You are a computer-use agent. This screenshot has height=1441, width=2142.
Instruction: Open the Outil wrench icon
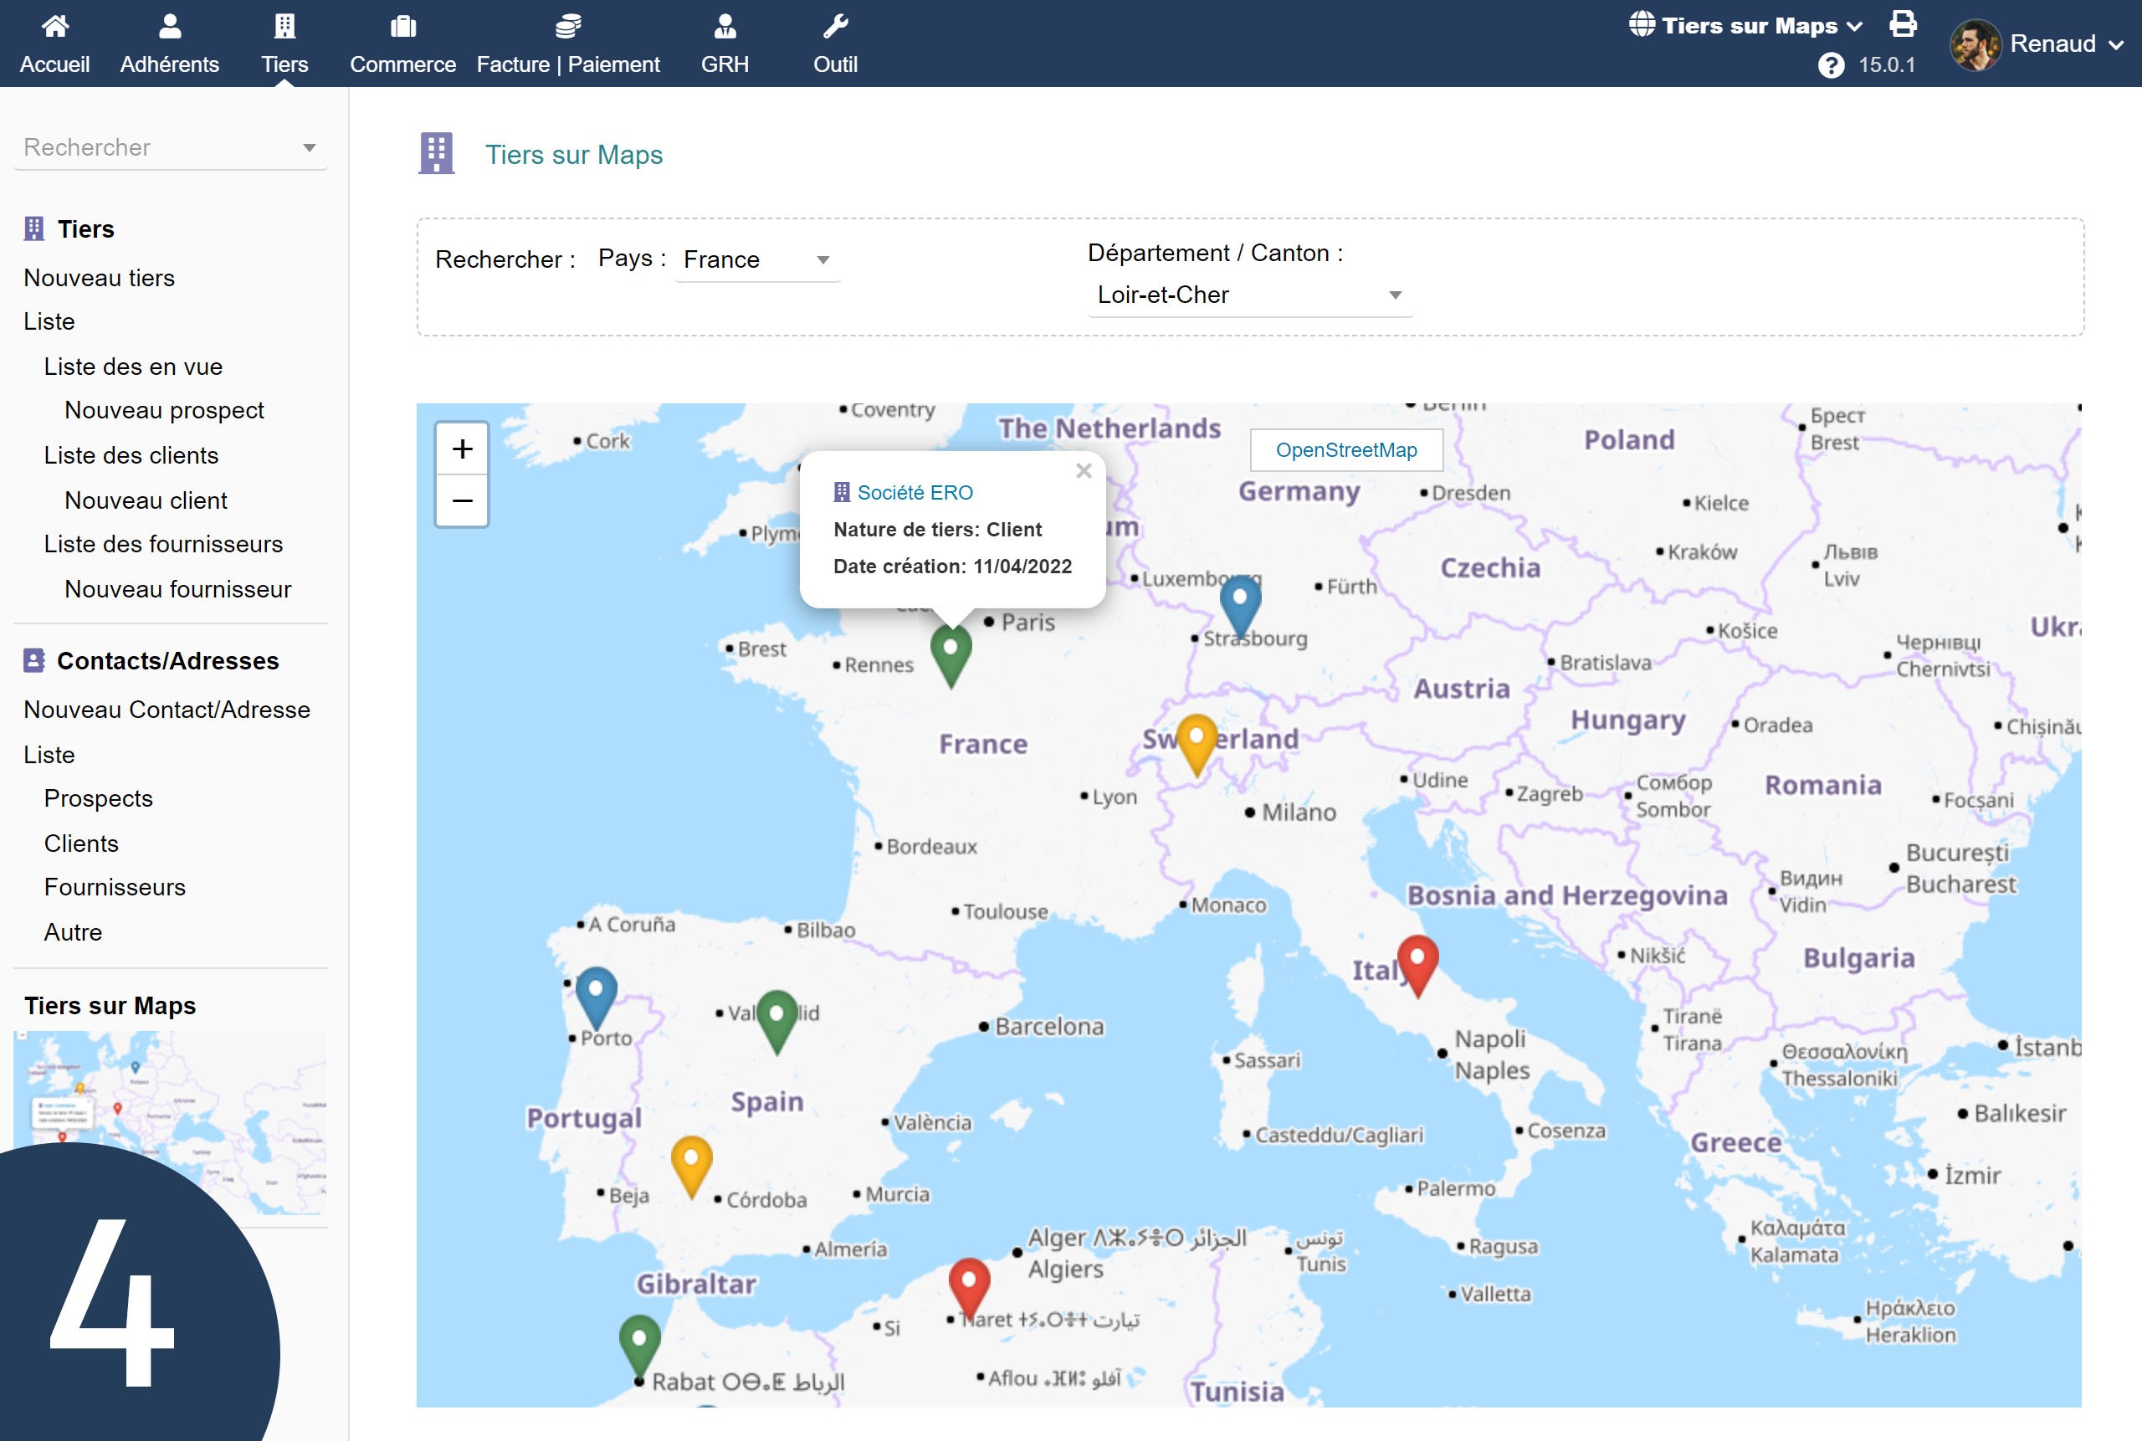834,26
